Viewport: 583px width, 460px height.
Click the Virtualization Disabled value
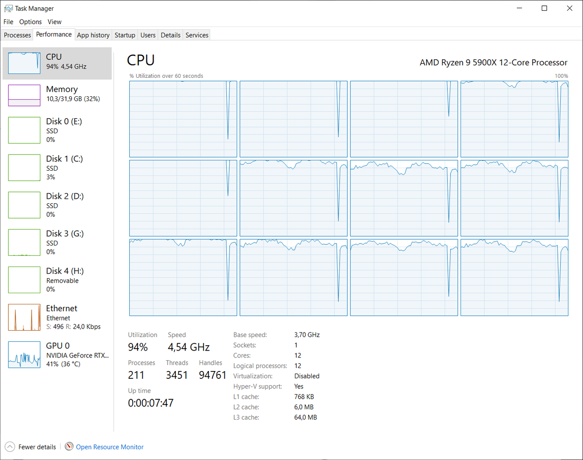tap(307, 376)
